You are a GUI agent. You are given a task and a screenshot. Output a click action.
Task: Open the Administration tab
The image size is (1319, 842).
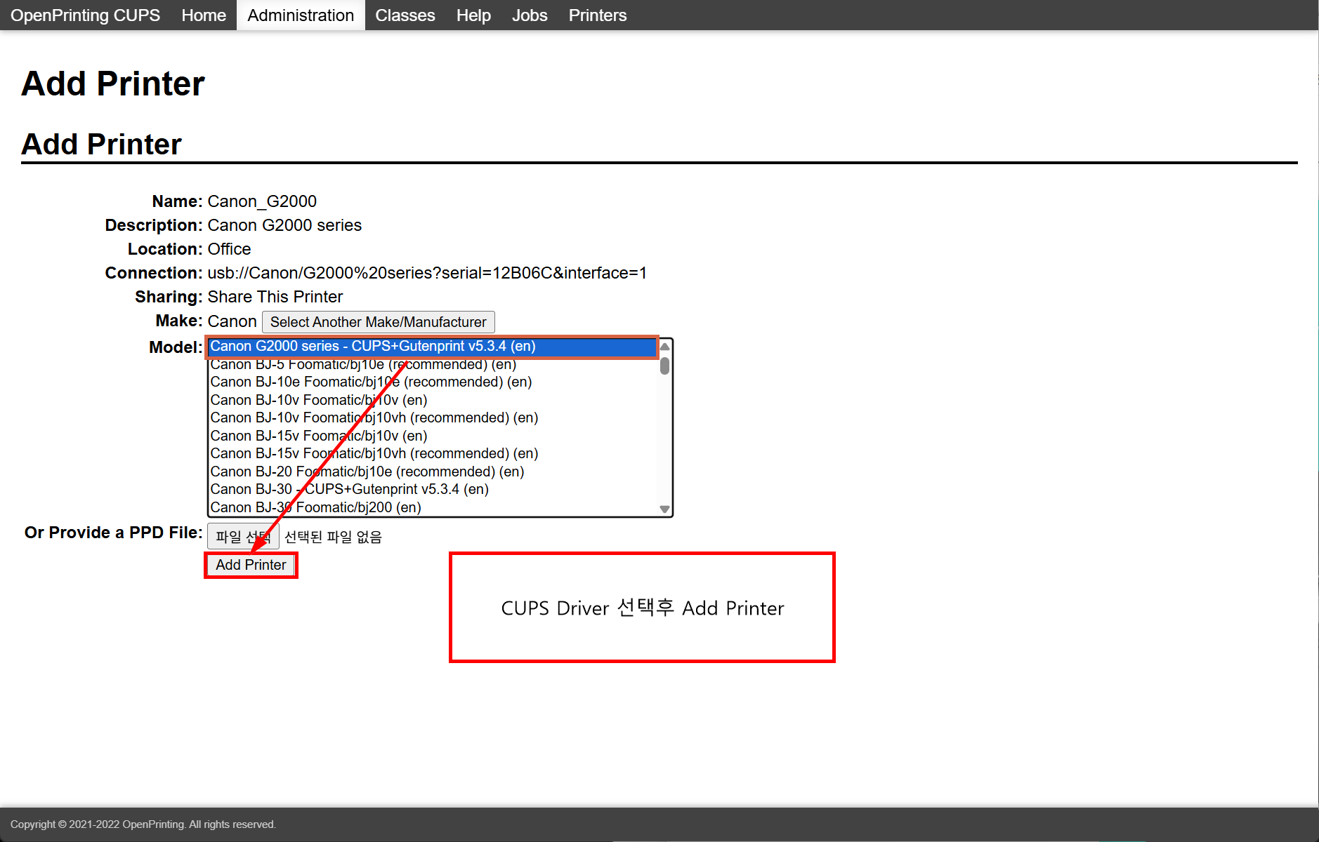tap(301, 15)
